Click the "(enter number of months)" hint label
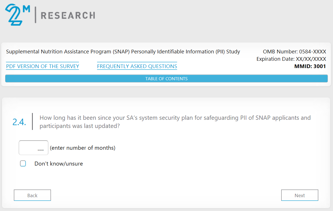Viewport: 333px width, 211px height. 83,148
